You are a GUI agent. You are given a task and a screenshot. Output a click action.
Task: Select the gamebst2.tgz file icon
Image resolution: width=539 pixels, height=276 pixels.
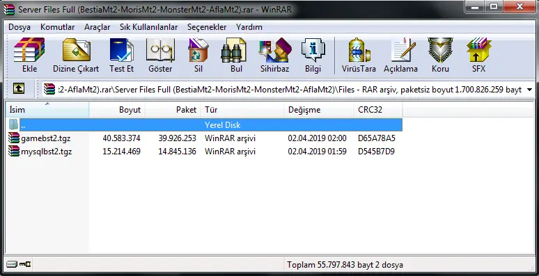tap(14, 138)
